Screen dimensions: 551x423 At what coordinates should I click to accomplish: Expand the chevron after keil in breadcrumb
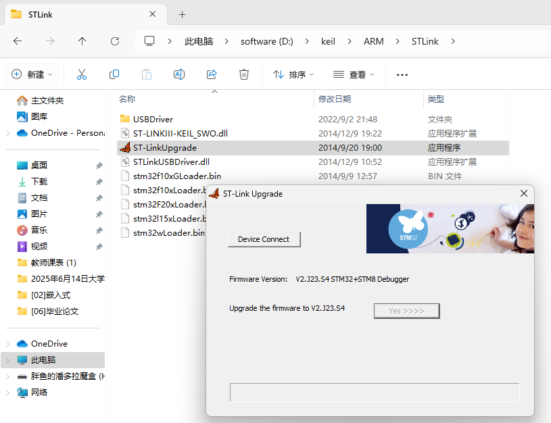click(350, 41)
